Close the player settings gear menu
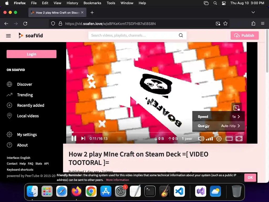269x202 pixels. (x=219, y=139)
